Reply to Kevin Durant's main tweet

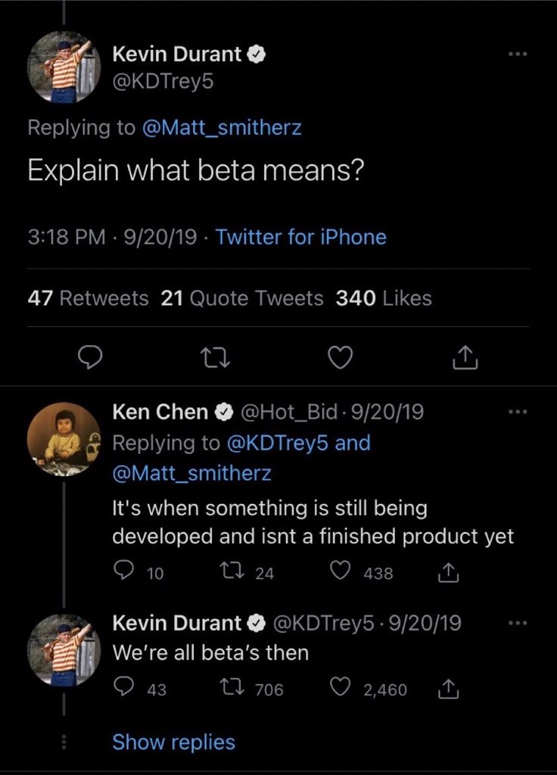pyautogui.click(x=90, y=358)
